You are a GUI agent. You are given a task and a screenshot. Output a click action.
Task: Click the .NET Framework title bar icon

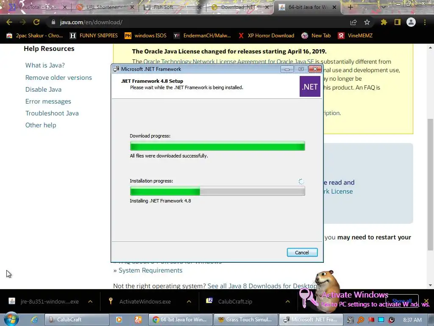point(116,69)
